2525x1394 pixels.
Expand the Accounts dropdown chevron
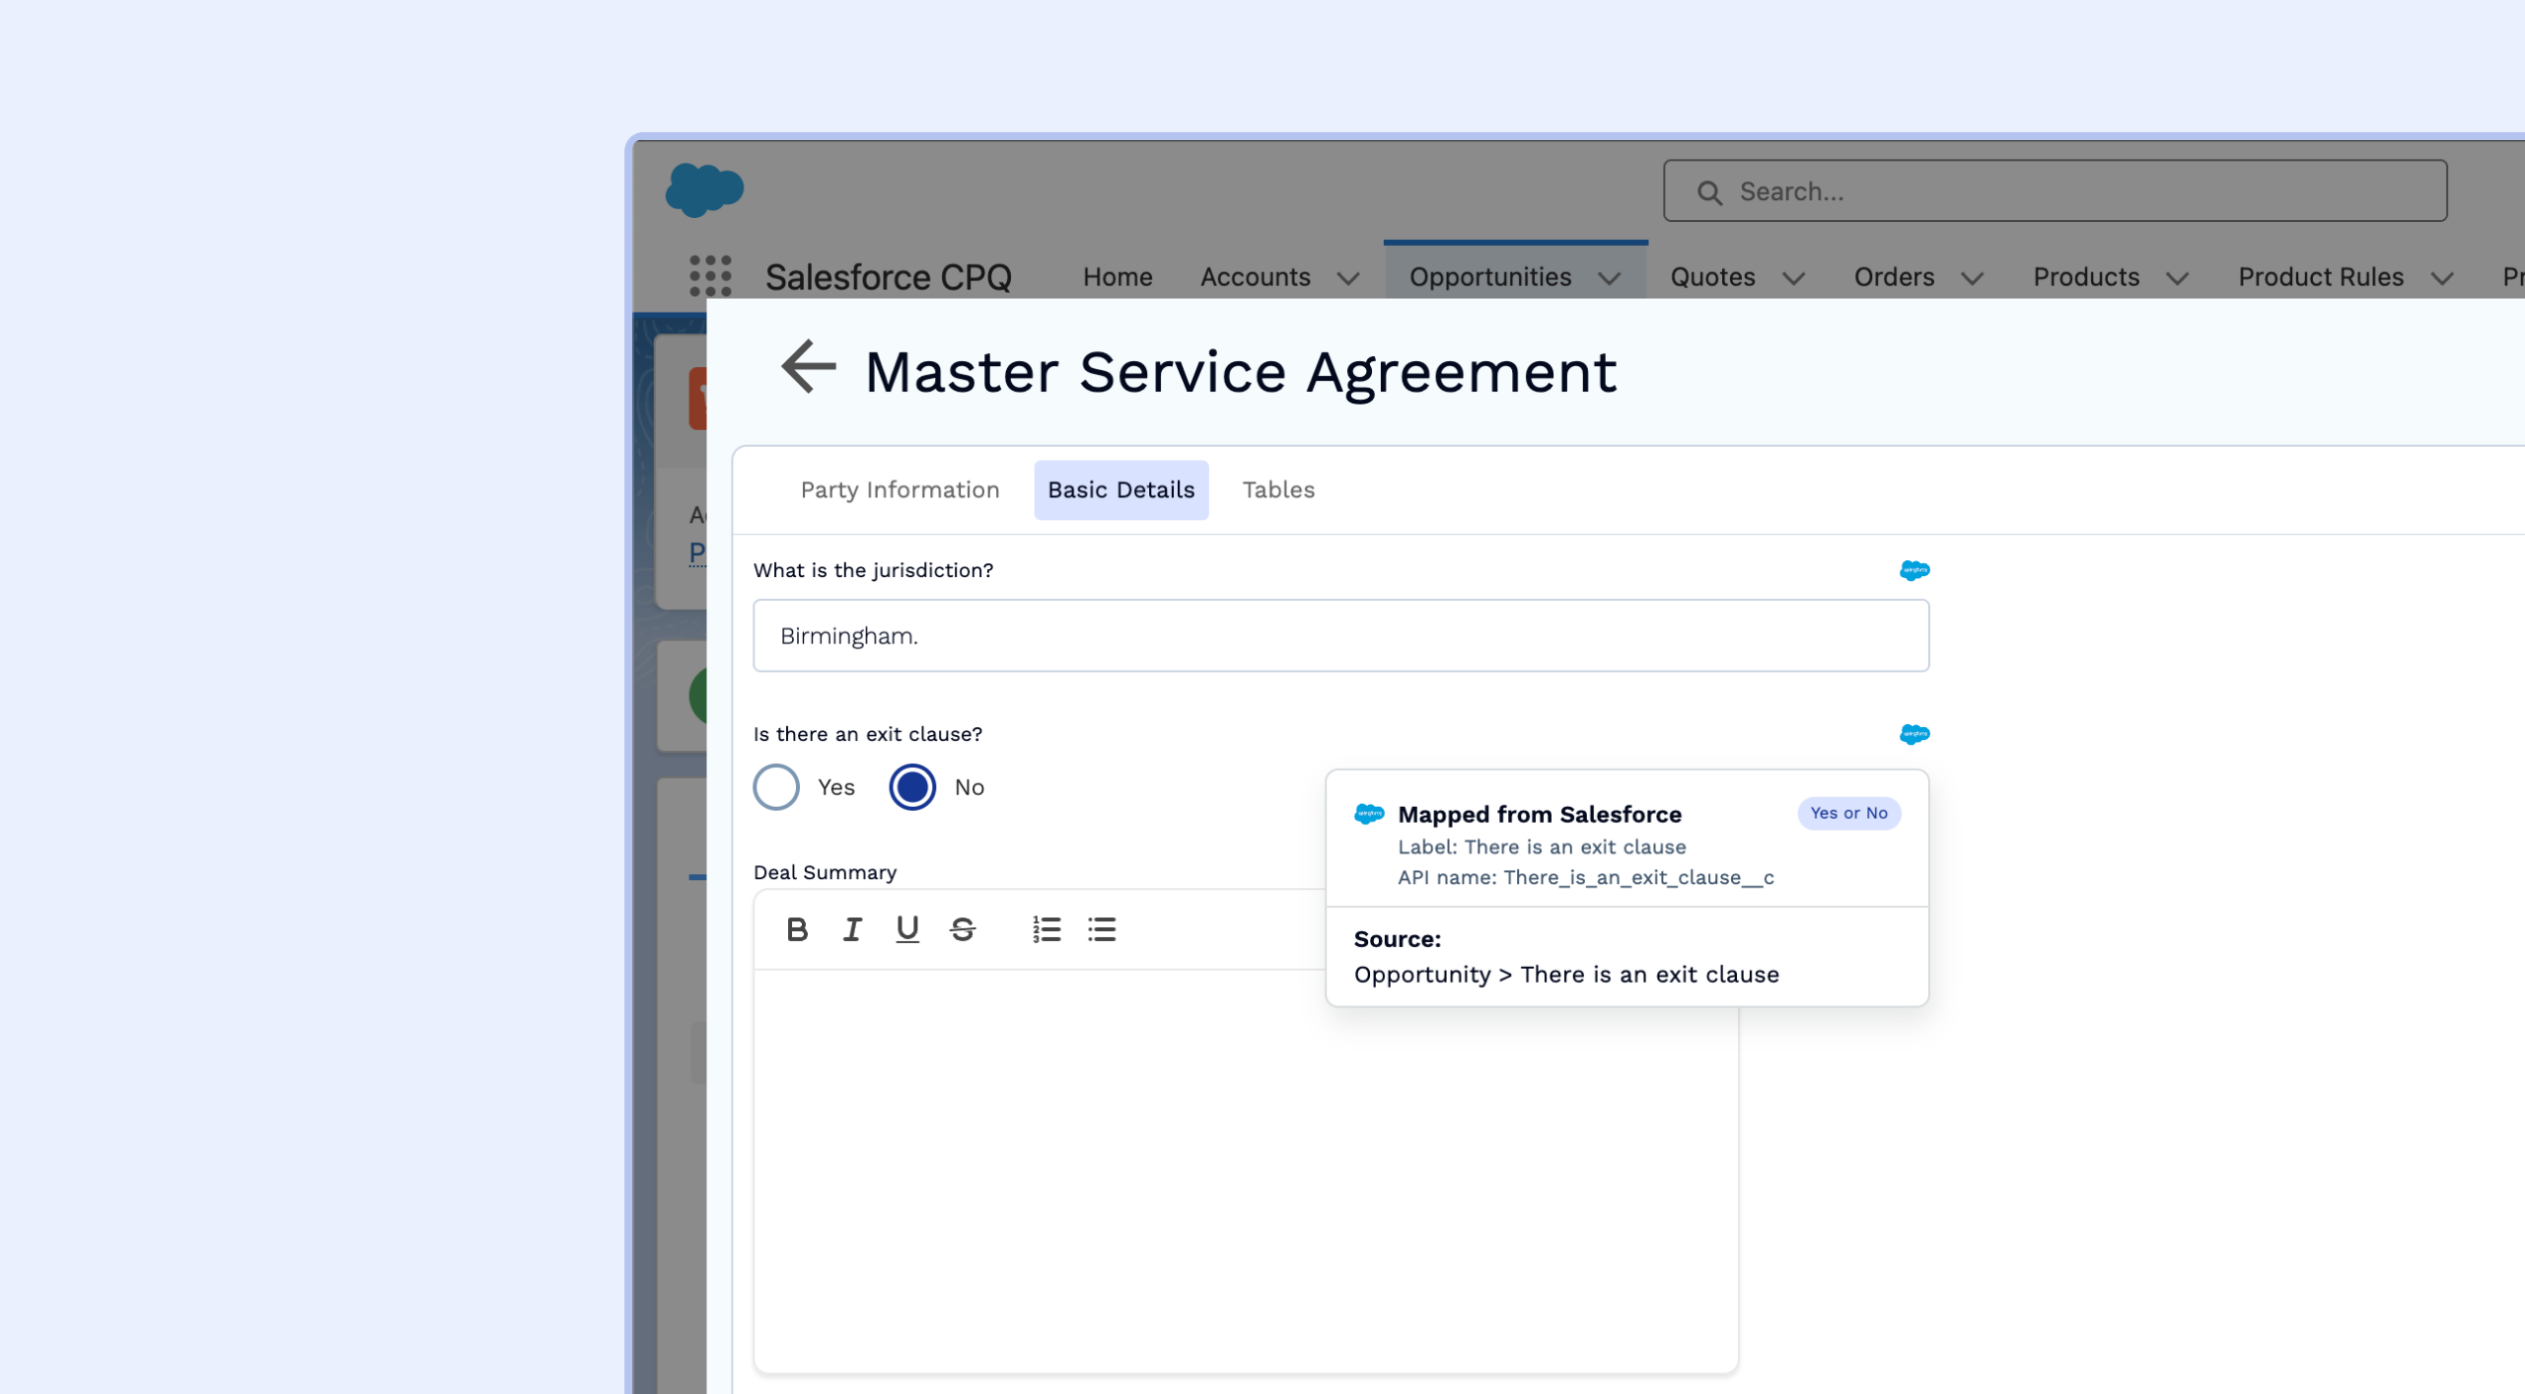(x=1348, y=278)
